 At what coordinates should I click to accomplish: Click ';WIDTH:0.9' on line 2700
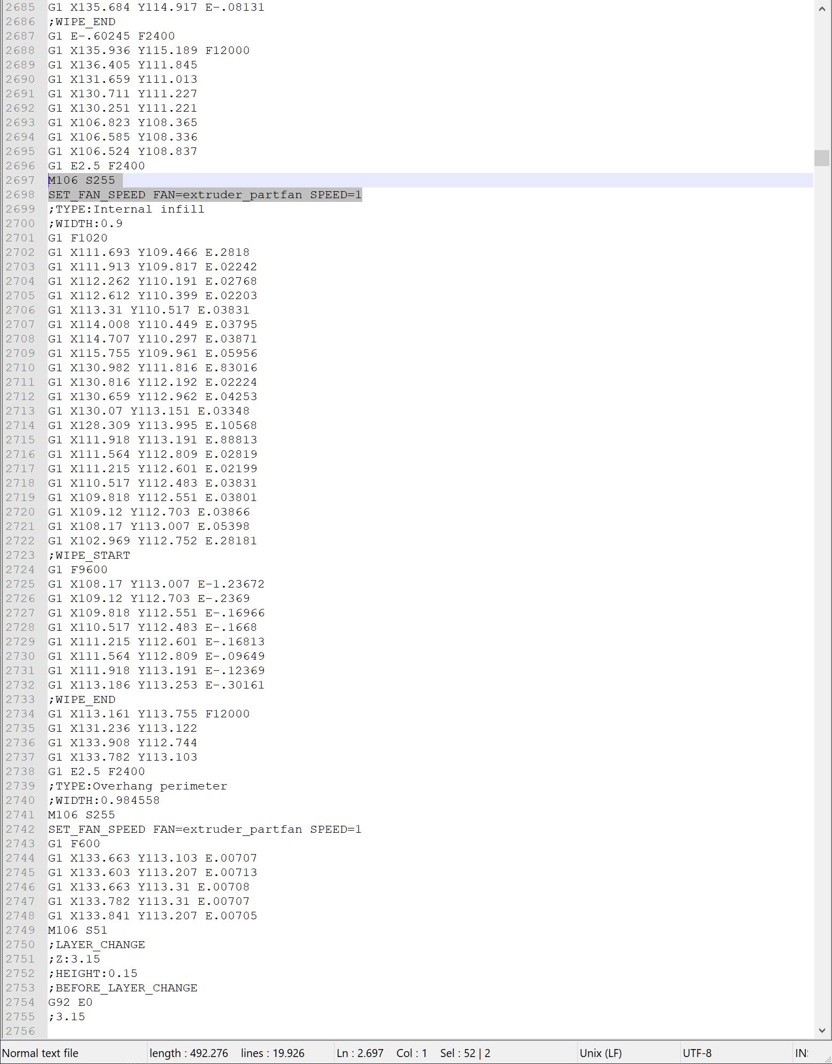(85, 223)
